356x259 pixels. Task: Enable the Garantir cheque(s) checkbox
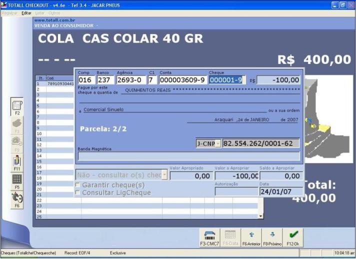(x=77, y=185)
